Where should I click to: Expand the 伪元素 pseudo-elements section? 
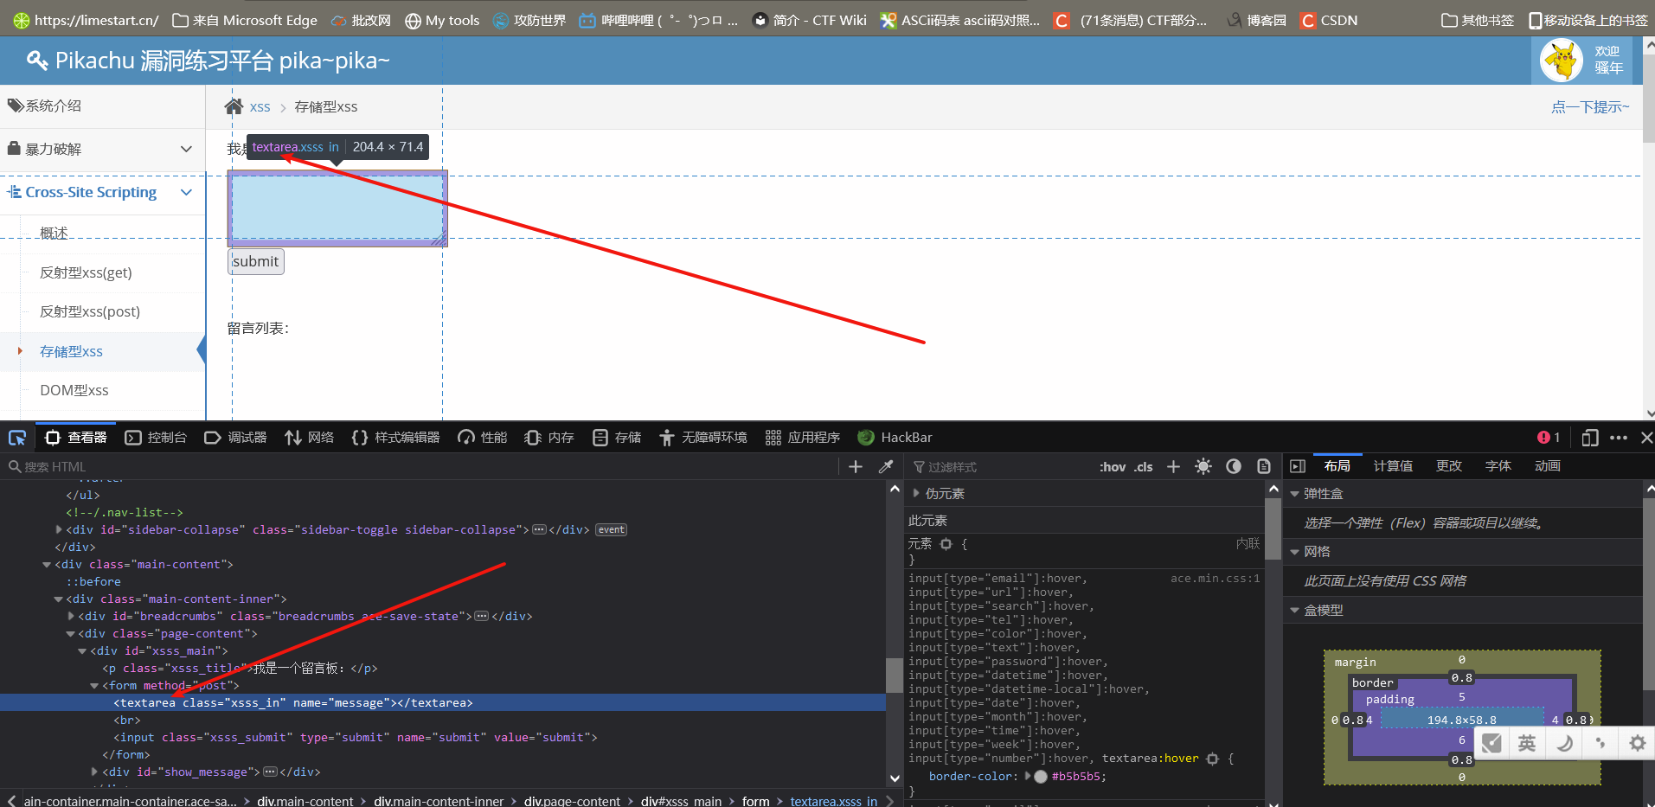916,494
